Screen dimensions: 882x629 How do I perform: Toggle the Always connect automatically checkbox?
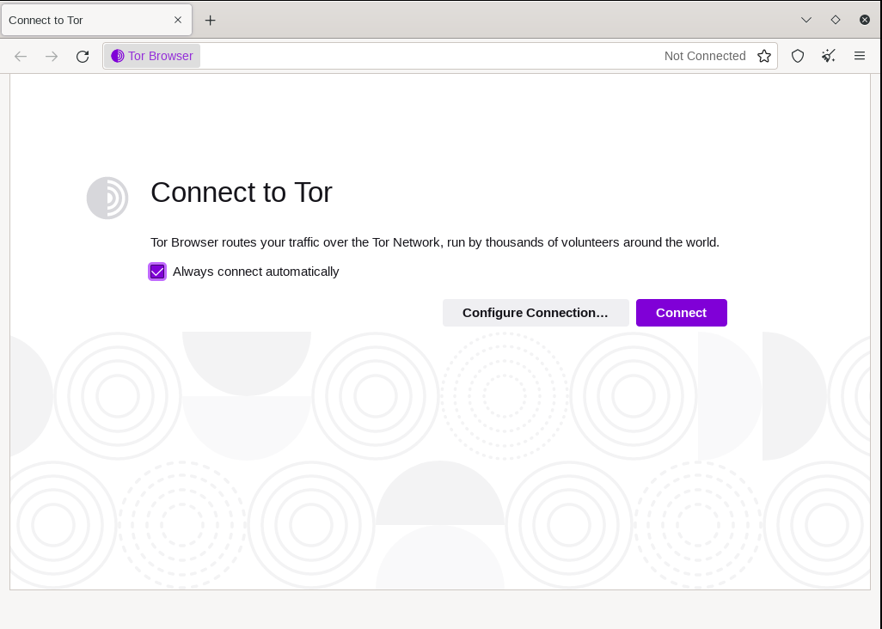157,272
